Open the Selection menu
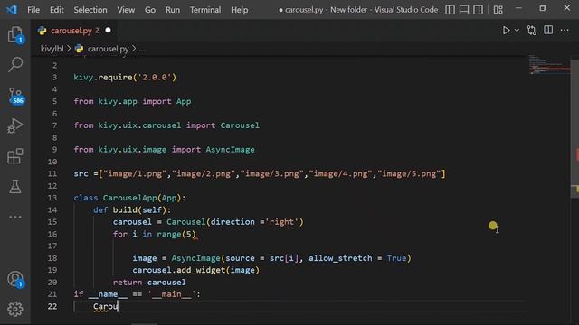579x325 pixels. [x=90, y=10]
